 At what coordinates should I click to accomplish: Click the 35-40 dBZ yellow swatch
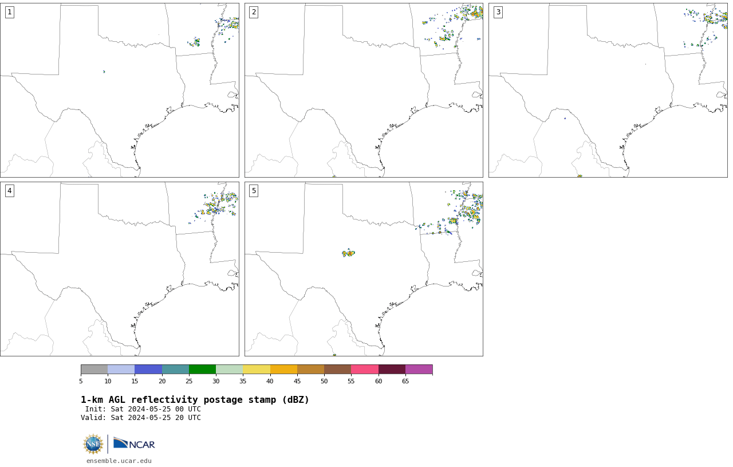[257, 369]
